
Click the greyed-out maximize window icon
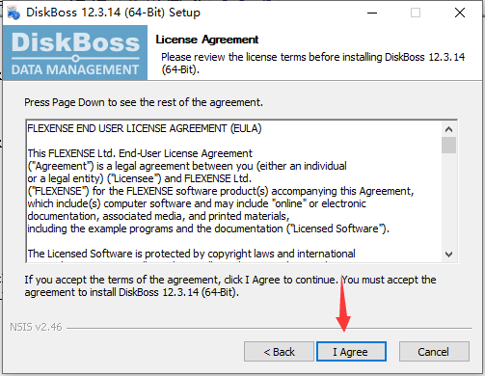pos(416,13)
